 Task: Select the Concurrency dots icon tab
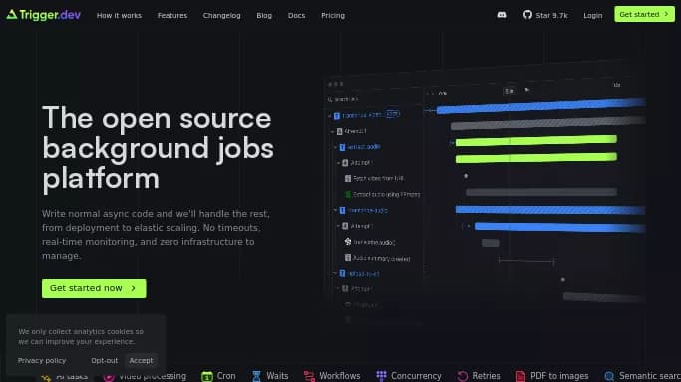click(409, 376)
